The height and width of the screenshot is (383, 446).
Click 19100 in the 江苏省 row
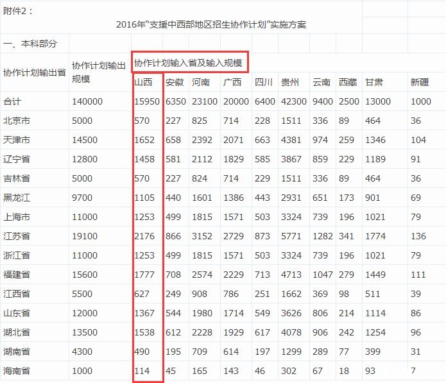85,236
